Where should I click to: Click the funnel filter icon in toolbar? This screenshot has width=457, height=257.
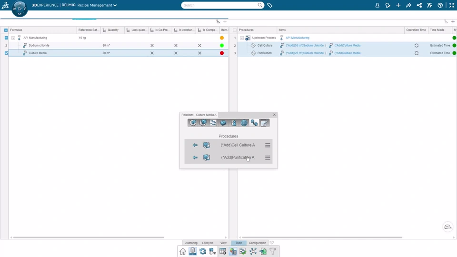tap(273, 251)
